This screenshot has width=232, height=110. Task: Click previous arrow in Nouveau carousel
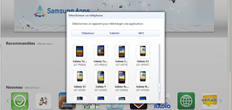[x=8, y=101]
